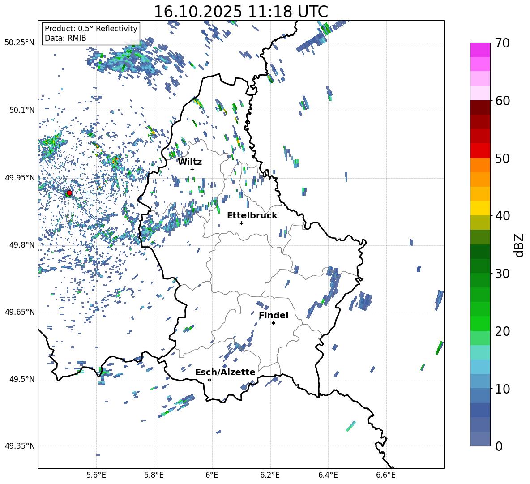
Task: Select the Ettelbruck city label
Action: point(252,215)
